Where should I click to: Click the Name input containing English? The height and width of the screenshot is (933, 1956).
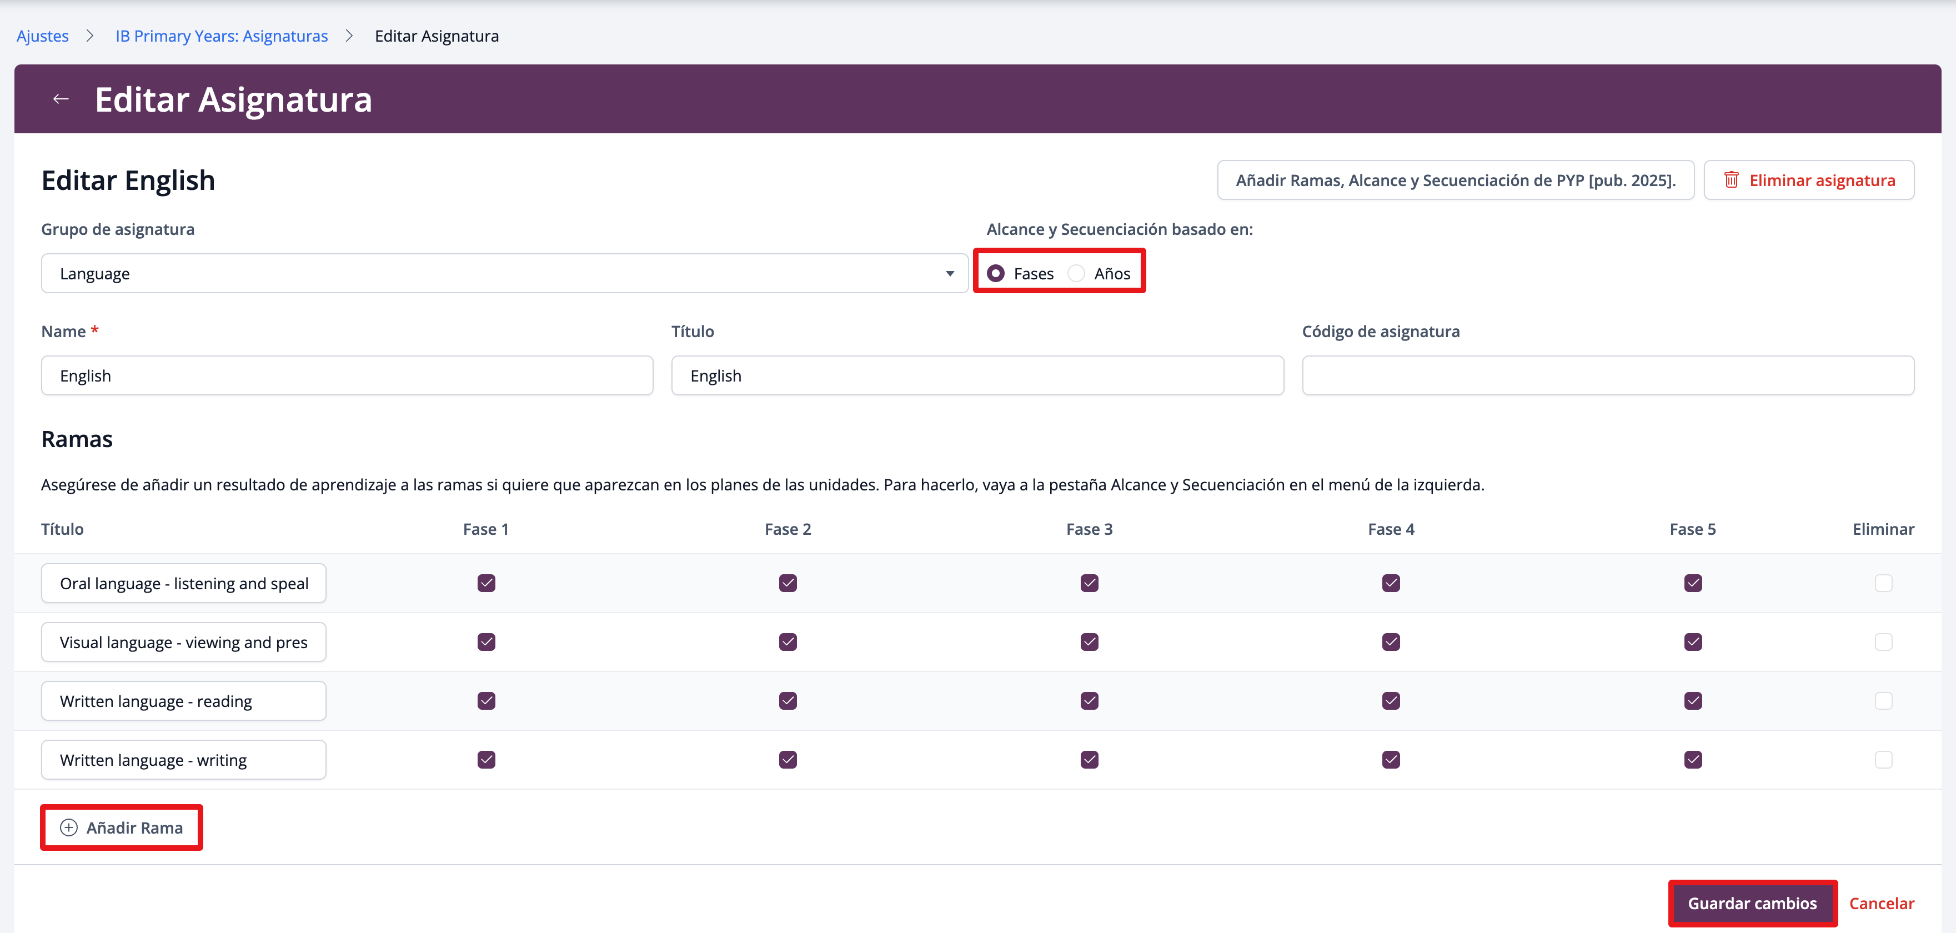[x=347, y=375]
